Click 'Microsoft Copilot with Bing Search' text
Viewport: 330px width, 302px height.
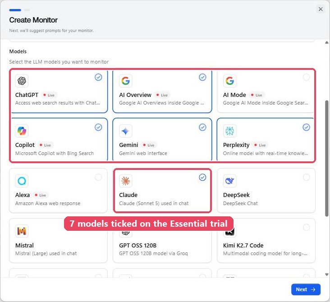coord(55,153)
